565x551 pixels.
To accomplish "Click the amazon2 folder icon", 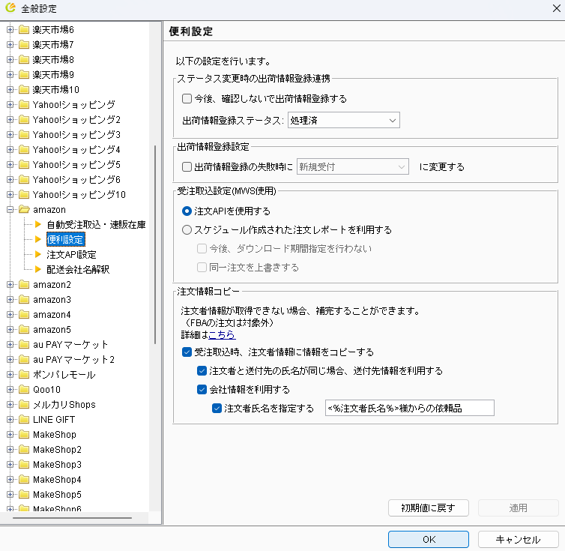I will [24, 285].
